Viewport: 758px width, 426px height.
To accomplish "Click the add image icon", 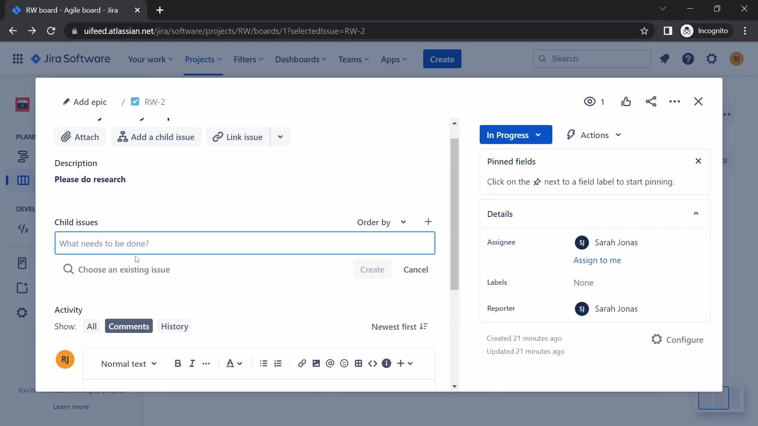I will [x=316, y=364].
